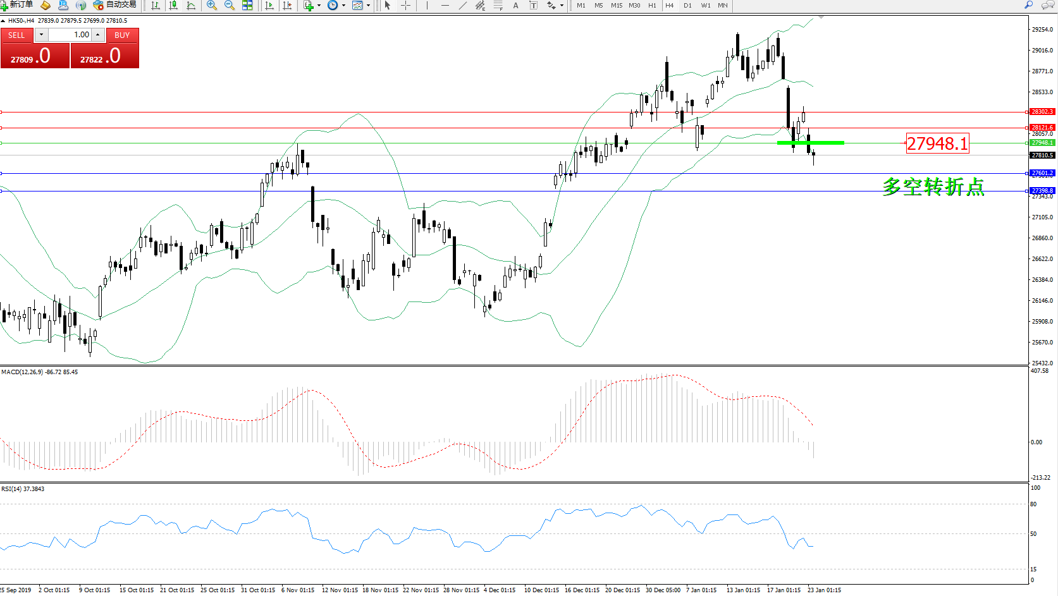
Task: Open the indicators list dropdown arrow
Action: click(319, 5)
